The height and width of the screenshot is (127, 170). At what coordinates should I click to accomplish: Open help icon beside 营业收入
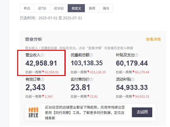point(42,55)
